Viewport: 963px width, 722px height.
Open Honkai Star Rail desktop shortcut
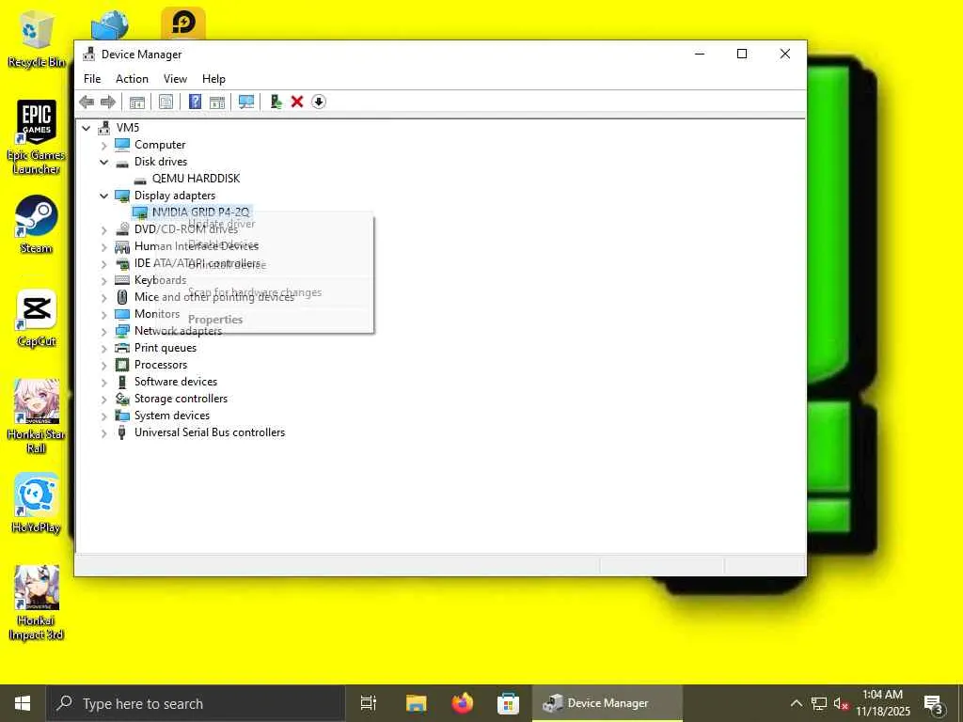[37, 416]
